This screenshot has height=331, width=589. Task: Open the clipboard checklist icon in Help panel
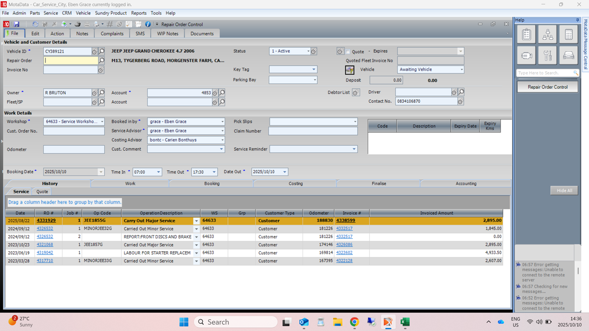526,35
